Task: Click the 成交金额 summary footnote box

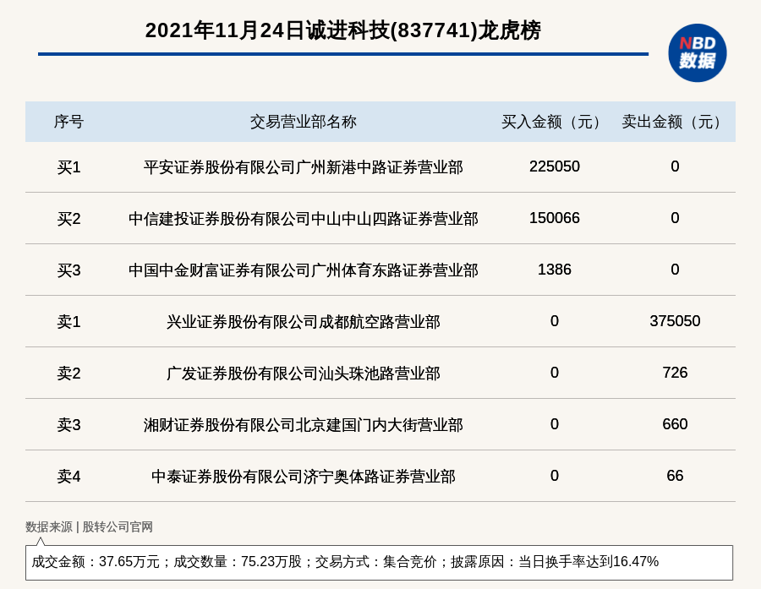Action: [379, 562]
